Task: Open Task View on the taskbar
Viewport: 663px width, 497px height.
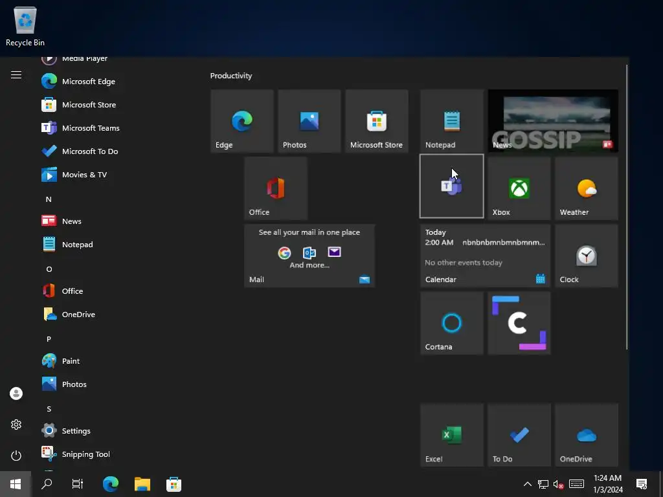Action: coord(78,484)
